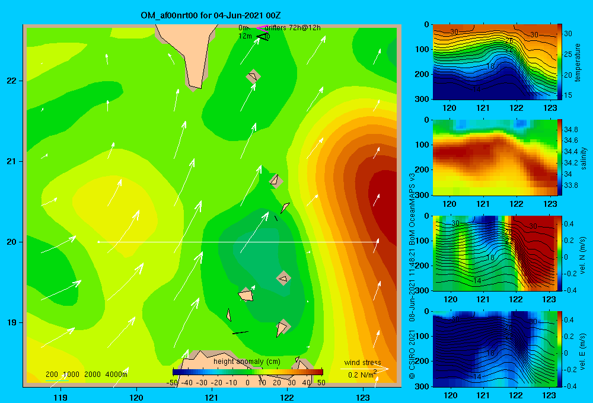
Task: Click the '0m' drifter depth label
Action: (x=243, y=28)
